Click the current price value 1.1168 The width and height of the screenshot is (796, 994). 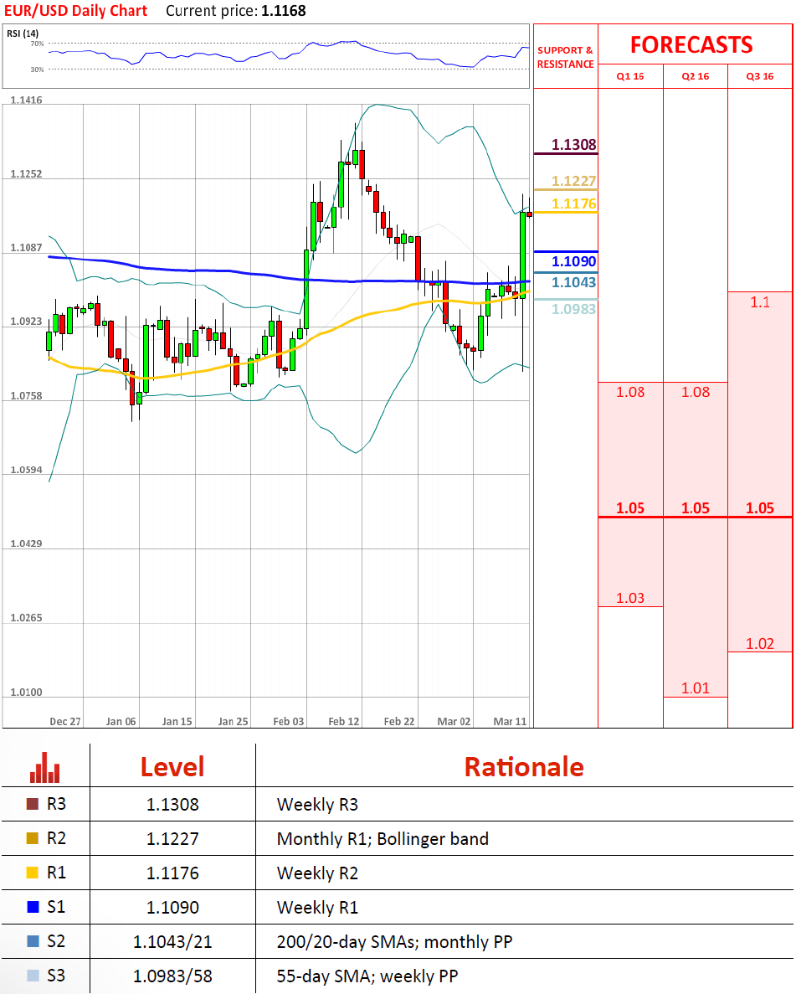pyautogui.click(x=283, y=11)
